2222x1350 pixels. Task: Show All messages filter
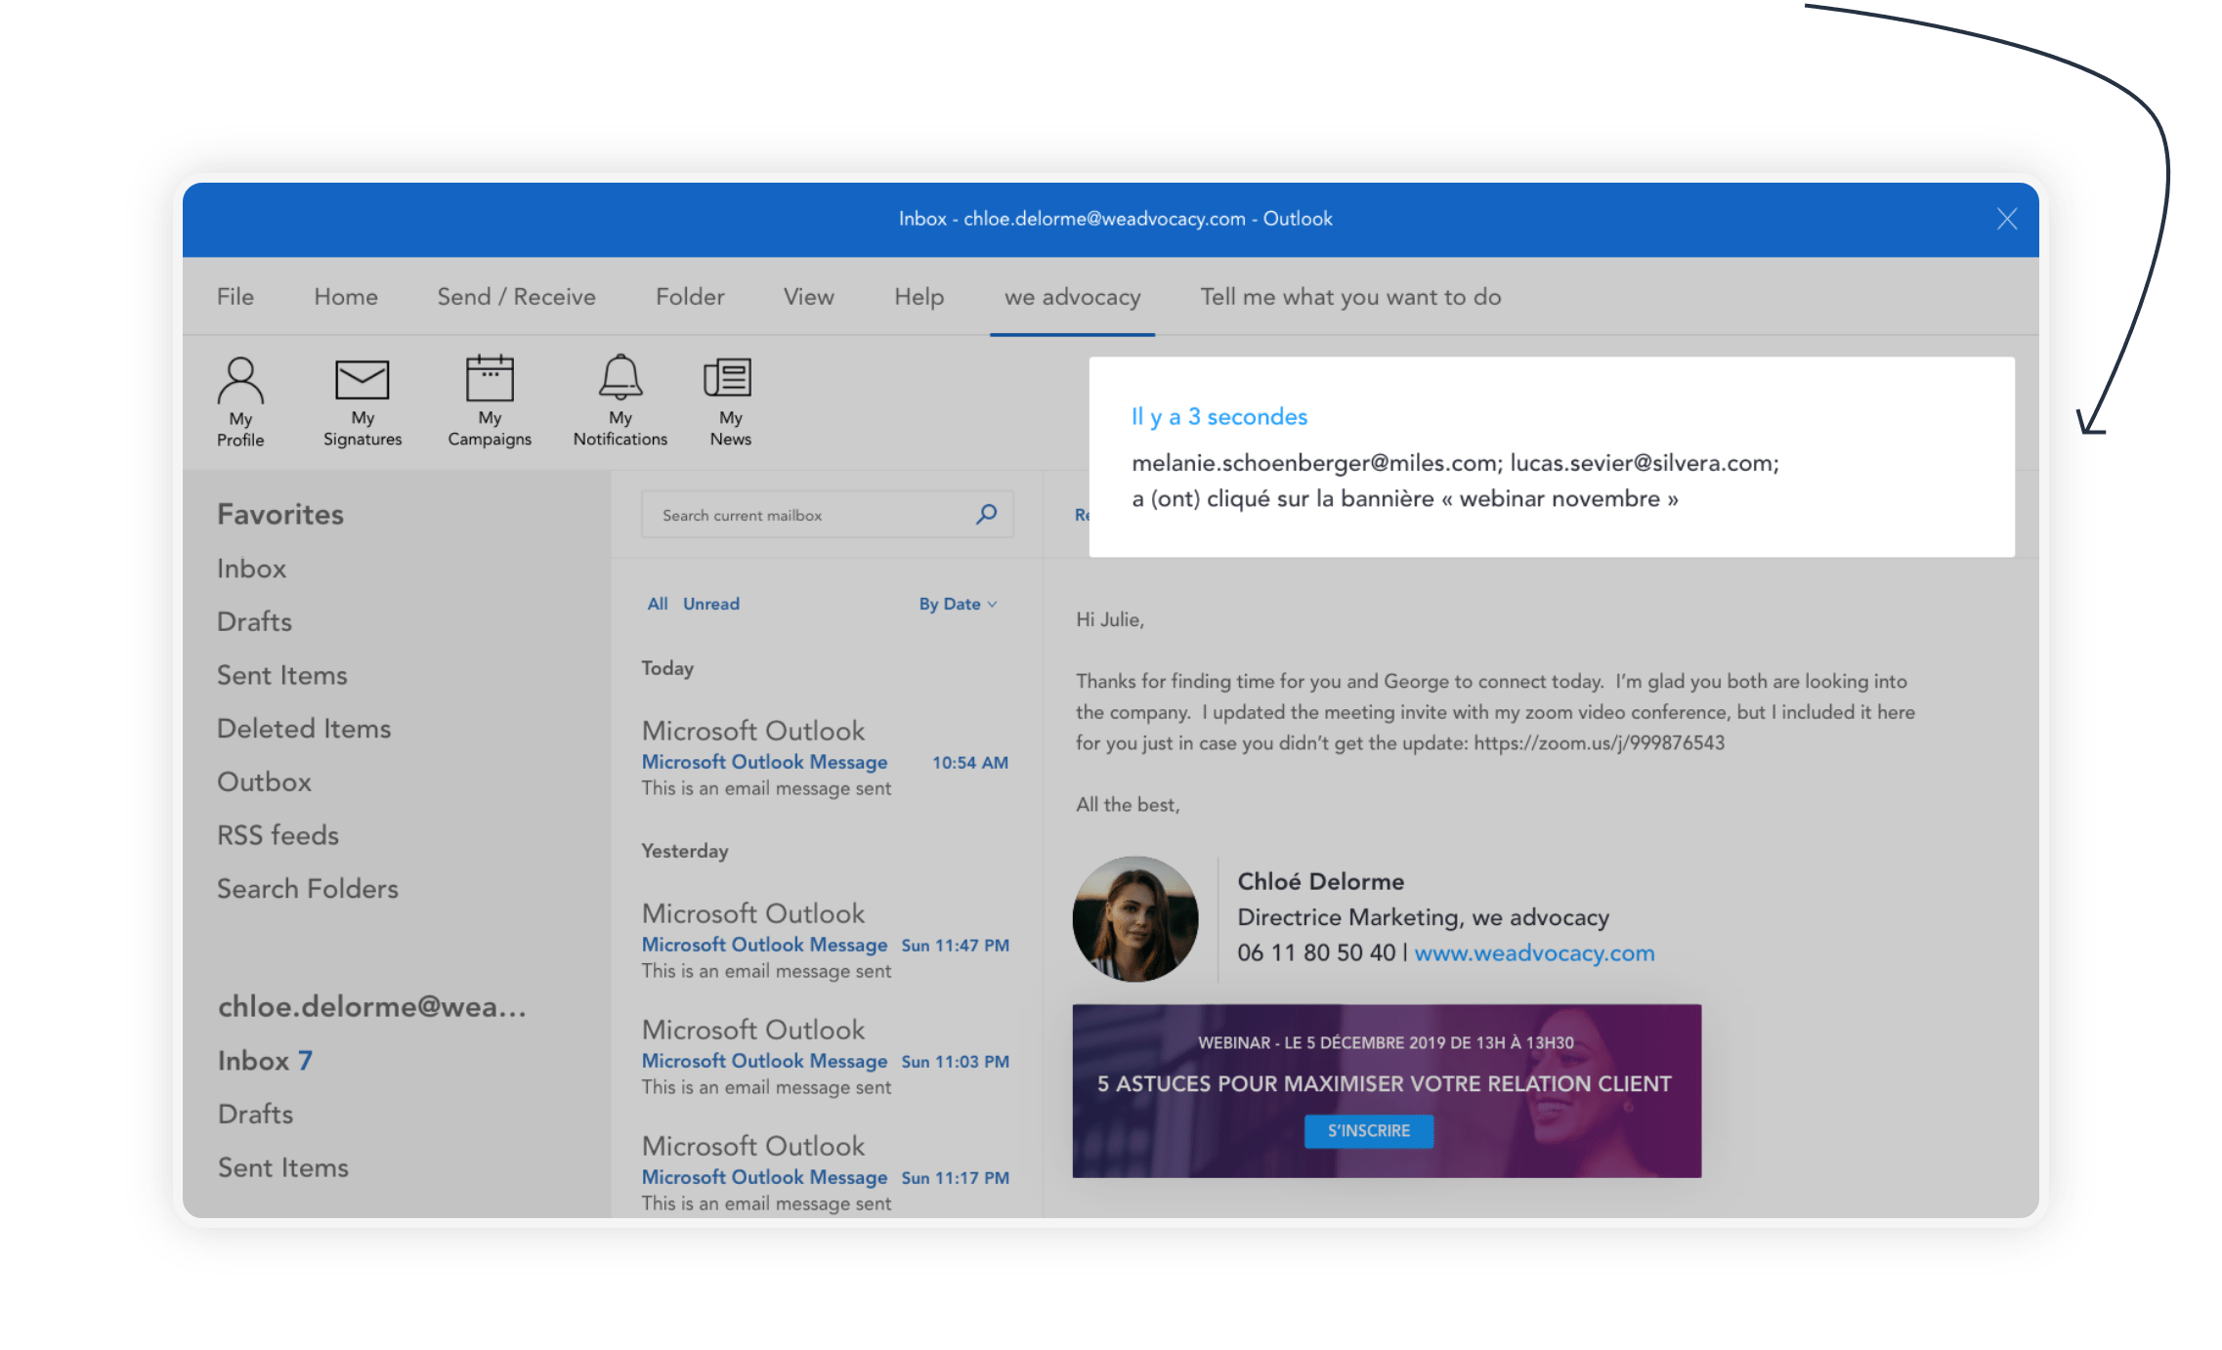pos(658,604)
